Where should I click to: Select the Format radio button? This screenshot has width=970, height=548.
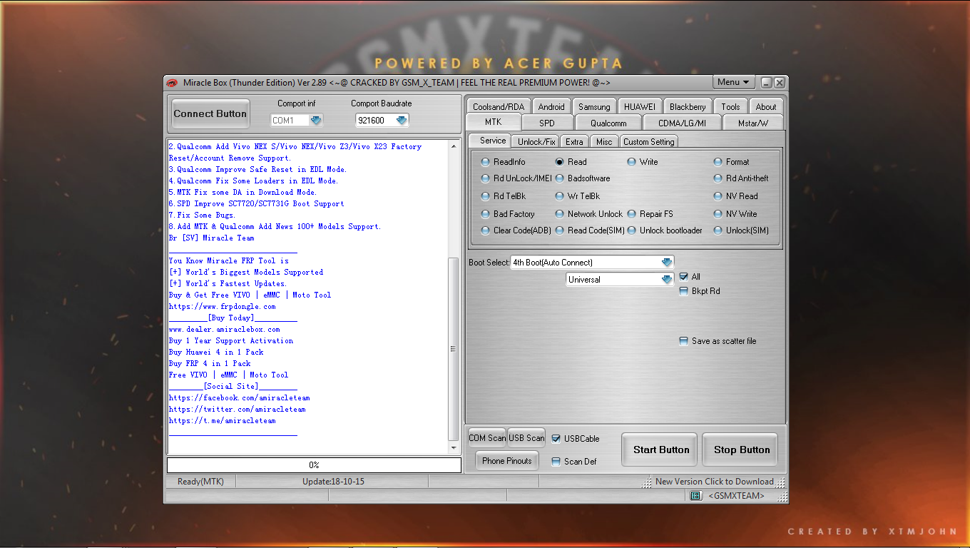tap(718, 162)
